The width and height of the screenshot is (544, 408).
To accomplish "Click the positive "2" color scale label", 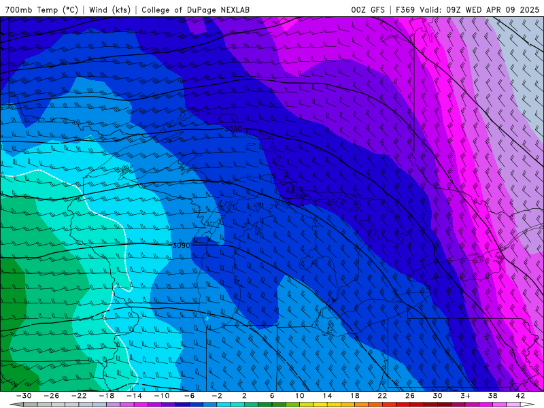I will (244, 396).
